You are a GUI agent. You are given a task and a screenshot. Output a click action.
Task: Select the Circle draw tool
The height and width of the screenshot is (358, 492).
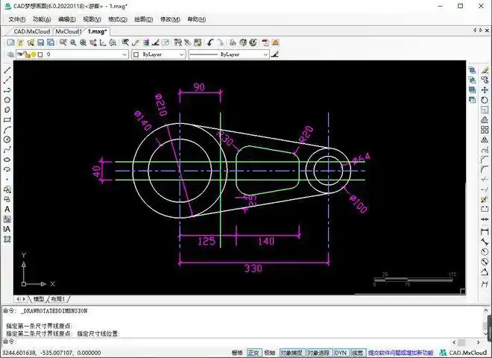7,139
